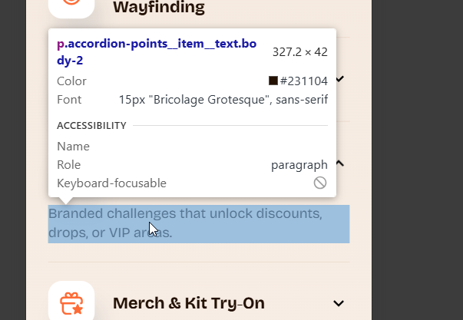Expand the Merch & Kit Try-On chevron

pyautogui.click(x=339, y=304)
